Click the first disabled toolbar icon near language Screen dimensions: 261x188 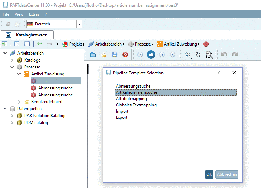(x=8, y=24)
